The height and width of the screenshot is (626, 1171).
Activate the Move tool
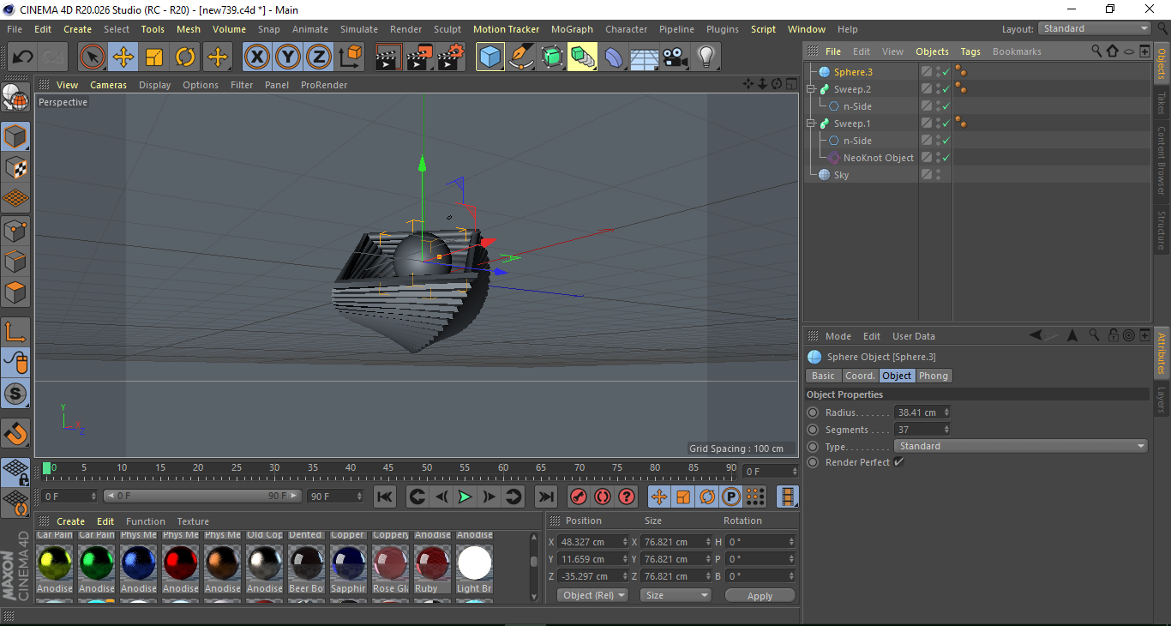point(123,57)
